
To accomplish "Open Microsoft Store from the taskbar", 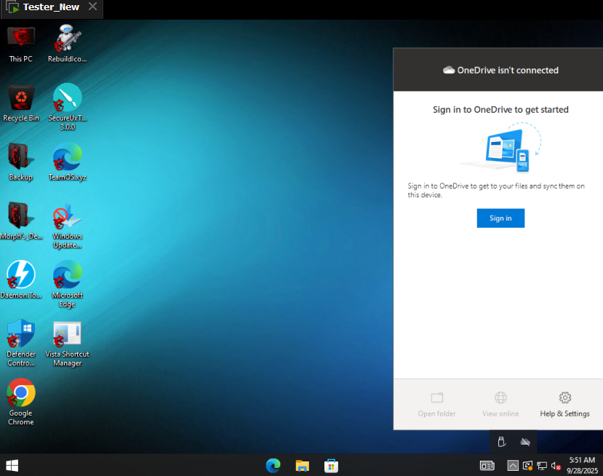I will point(331,465).
